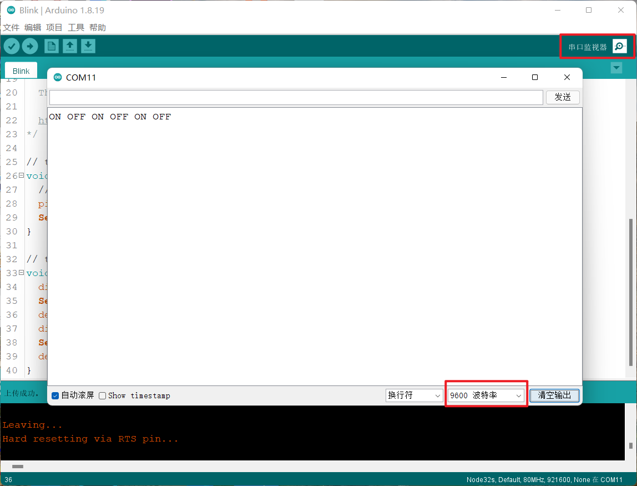This screenshot has width=637, height=486.
Task: Open the 工具 menu
Action: [75, 27]
